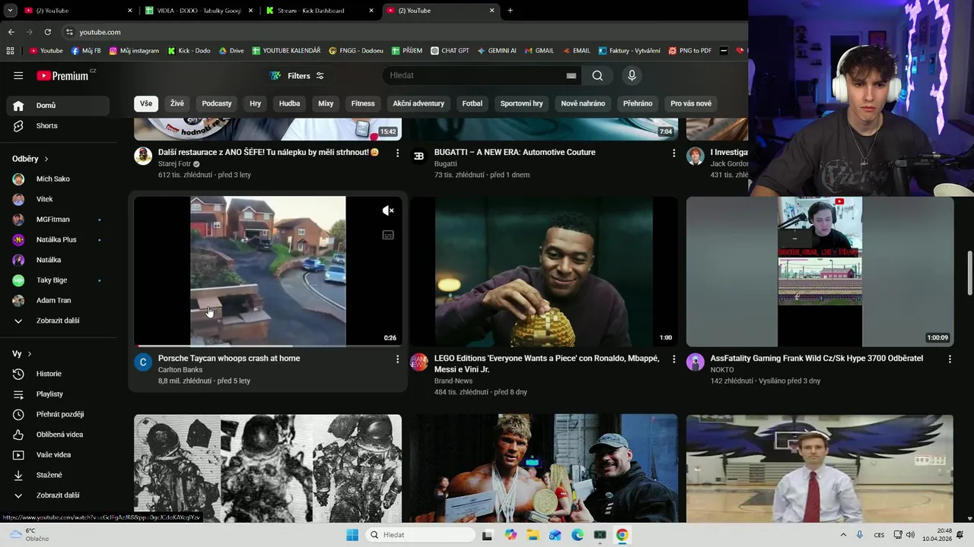Viewport: 974px width, 547px height.
Task: Switch to the Stream - Kick Dashboard tab
Action: (320, 11)
